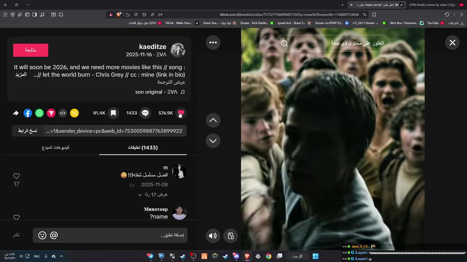Reload the page
This screenshot has width=467, height=262.
click(x=447, y=15)
